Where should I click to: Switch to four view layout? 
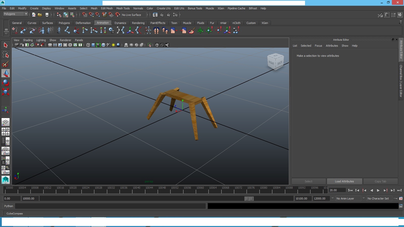(x=6, y=132)
